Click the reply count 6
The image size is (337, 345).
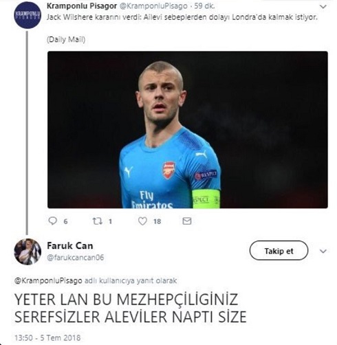coord(65,221)
